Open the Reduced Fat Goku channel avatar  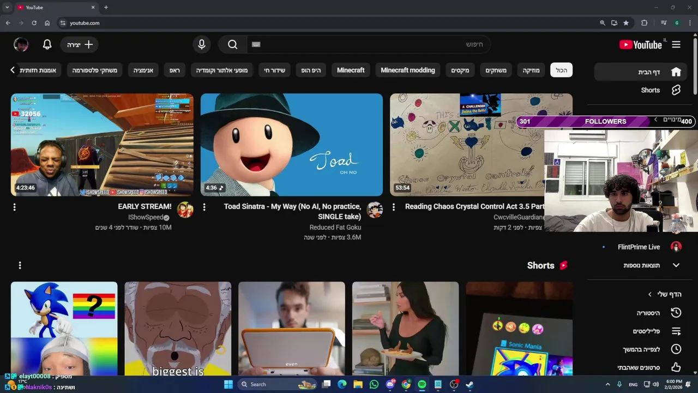(375, 210)
